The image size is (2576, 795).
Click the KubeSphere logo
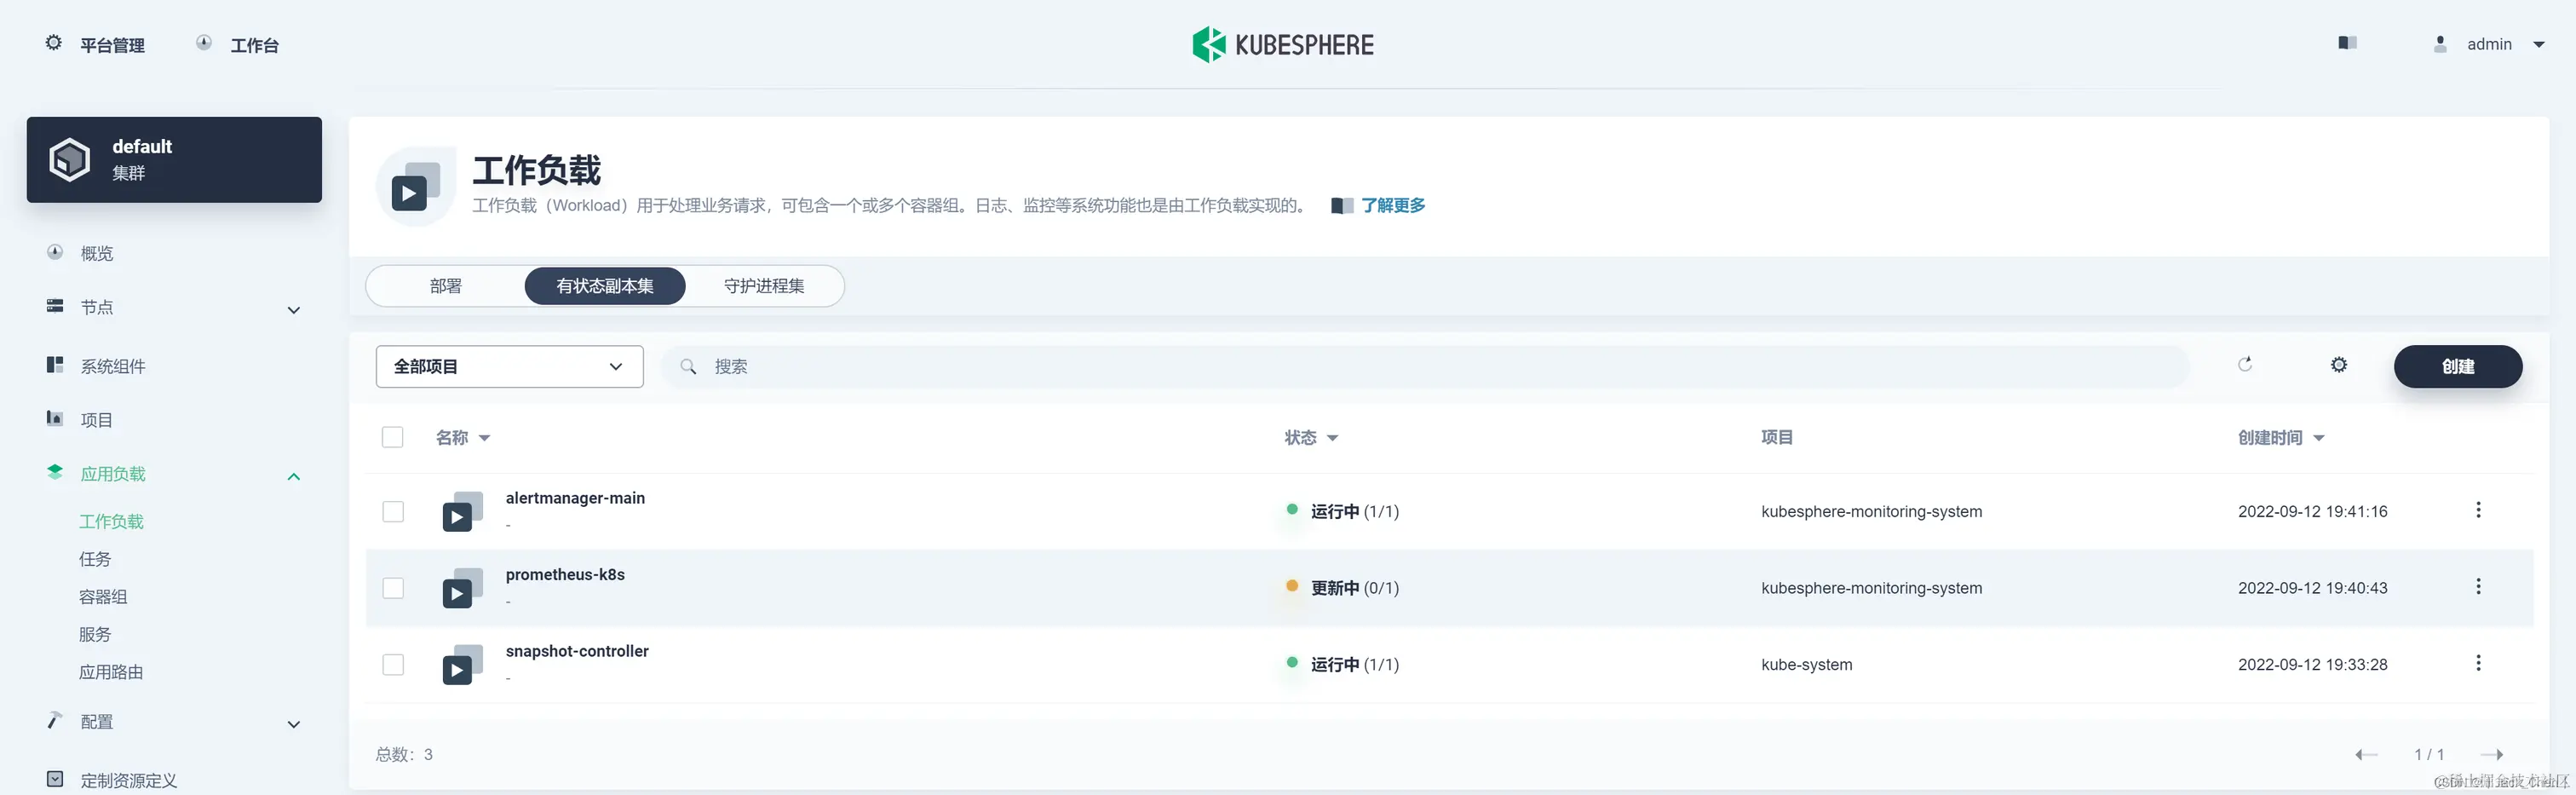1283,44
